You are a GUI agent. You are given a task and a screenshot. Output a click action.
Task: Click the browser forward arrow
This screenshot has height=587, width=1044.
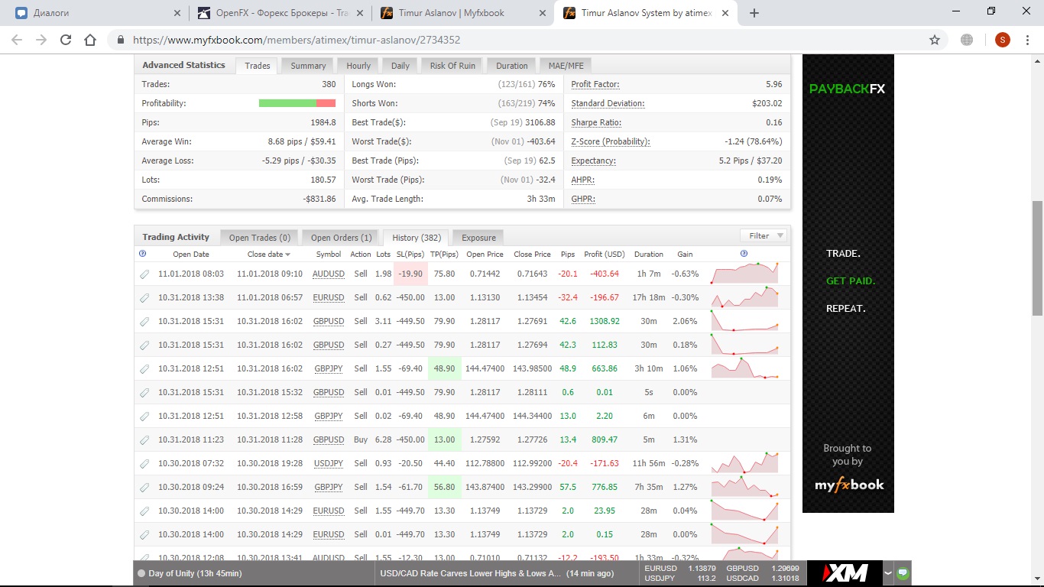coord(41,40)
